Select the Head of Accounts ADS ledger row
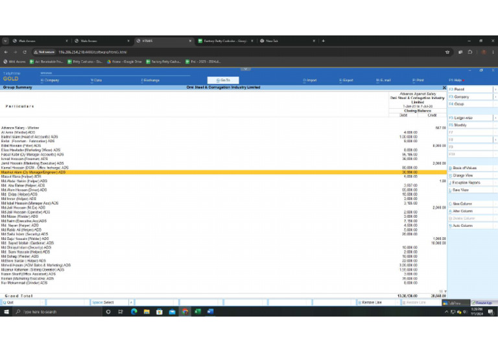This screenshot has height=352, width=498. point(223,137)
